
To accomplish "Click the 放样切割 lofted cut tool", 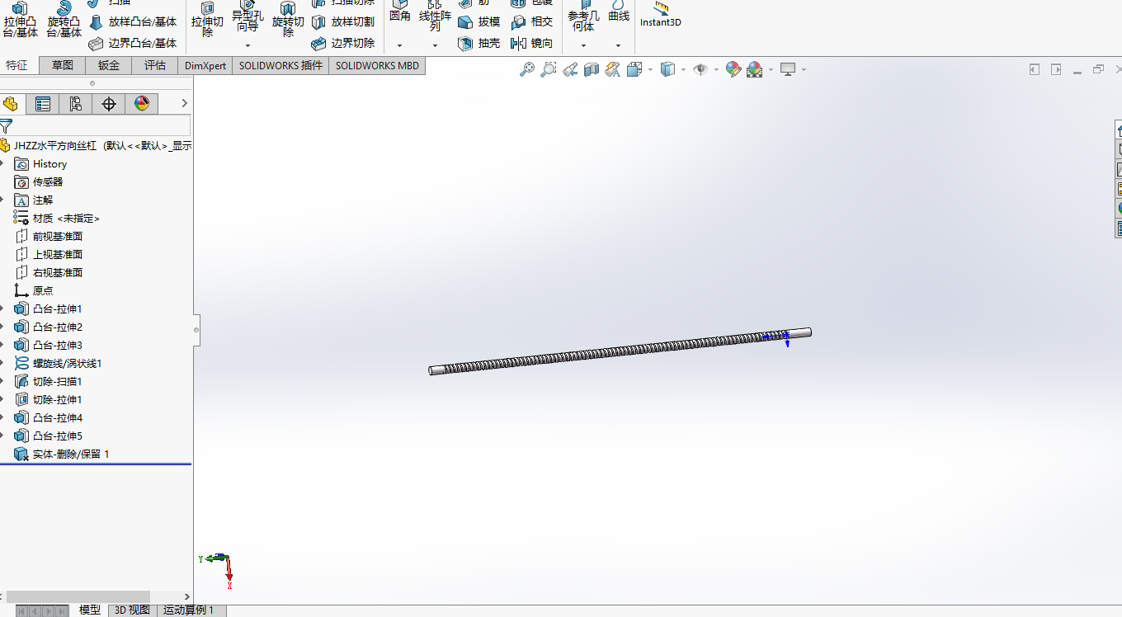I will [343, 22].
